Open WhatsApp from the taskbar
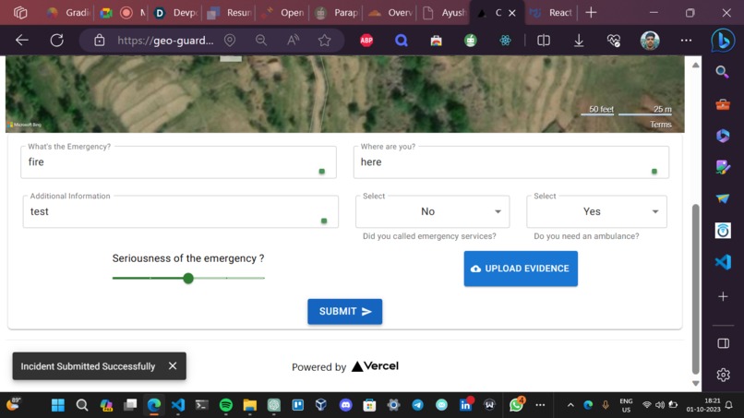 (516, 405)
